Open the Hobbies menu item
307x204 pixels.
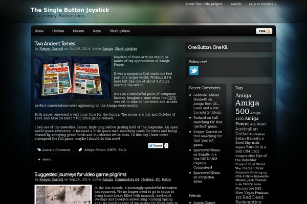click(58, 31)
